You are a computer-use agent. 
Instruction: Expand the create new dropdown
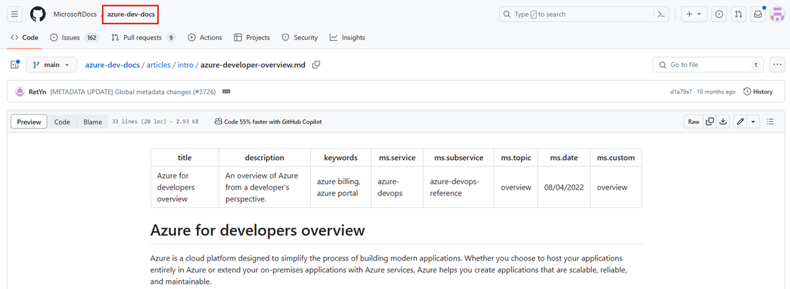tap(693, 14)
